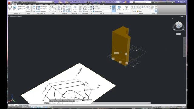Image resolution: width=194 pixels, height=109 pixels.
Task: Click the navigation bar on right edge
Action: point(184,47)
